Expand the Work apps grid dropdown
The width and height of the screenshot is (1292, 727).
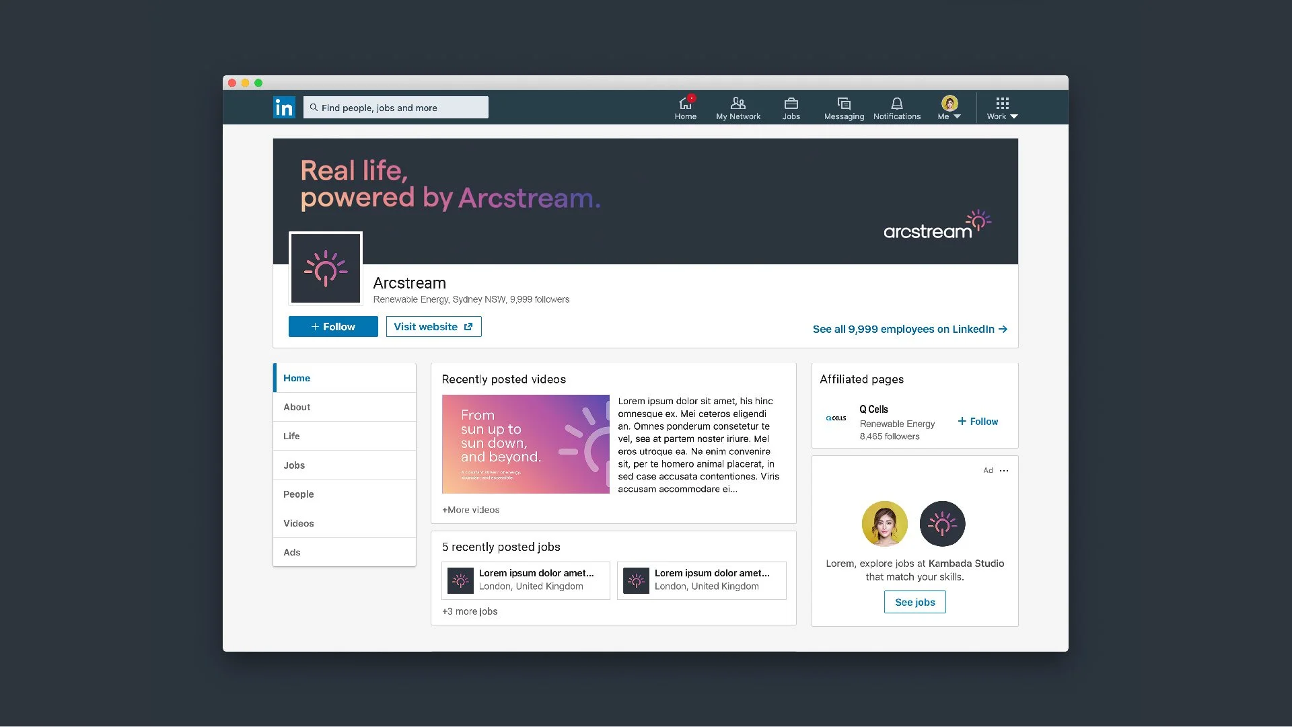(x=1002, y=108)
